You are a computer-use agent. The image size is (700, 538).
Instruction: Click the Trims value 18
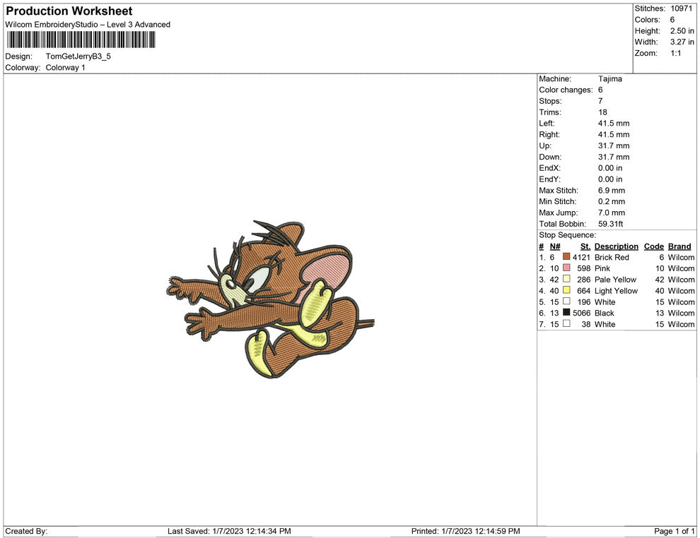pyautogui.click(x=602, y=112)
